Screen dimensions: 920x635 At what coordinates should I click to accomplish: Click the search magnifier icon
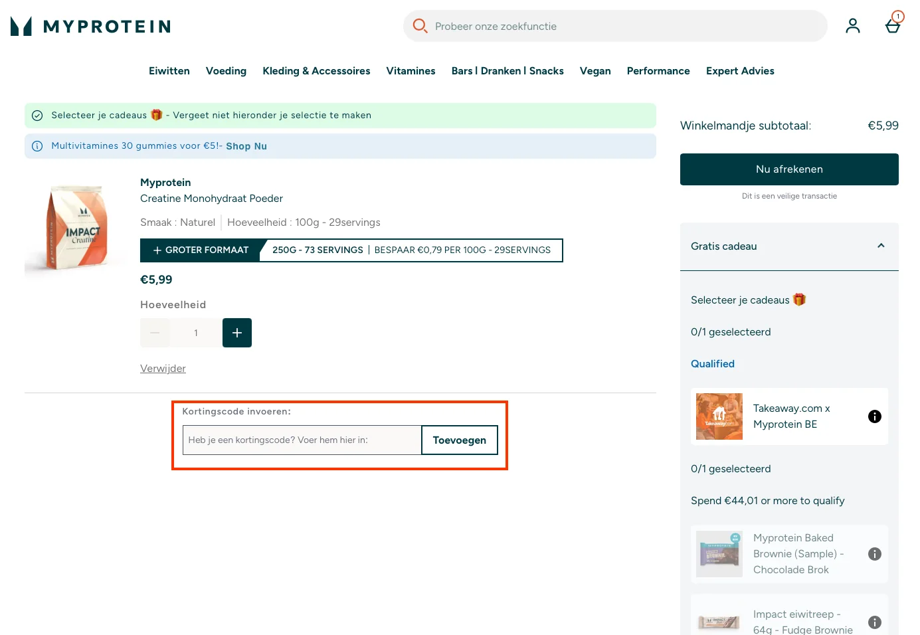420,26
